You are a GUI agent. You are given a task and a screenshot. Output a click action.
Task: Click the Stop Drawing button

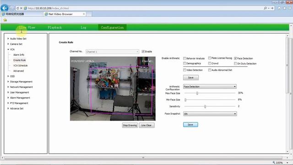click(130, 125)
